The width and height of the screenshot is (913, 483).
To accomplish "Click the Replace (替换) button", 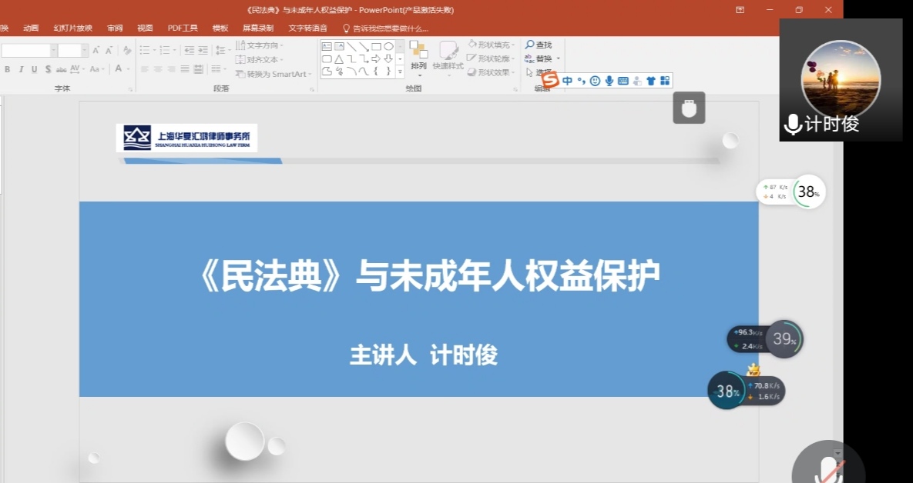I will [x=542, y=58].
